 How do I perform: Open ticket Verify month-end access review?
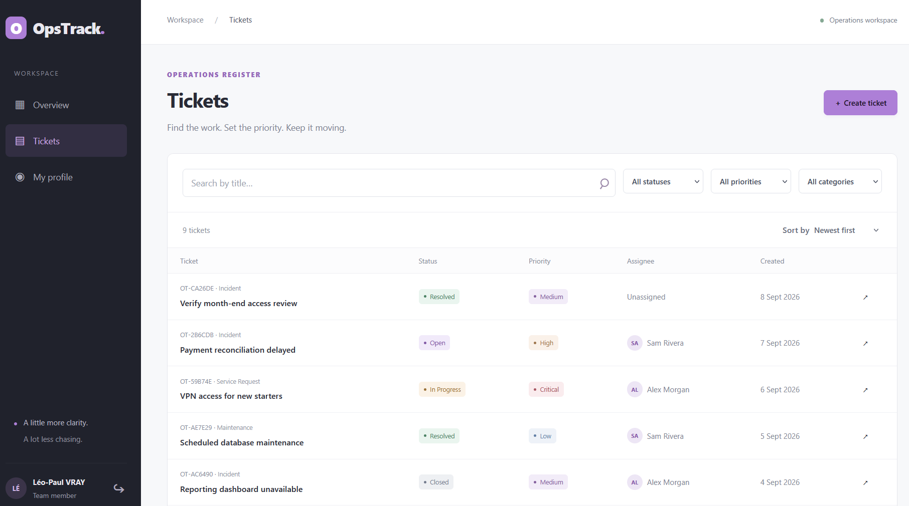[x=239, y=303]
